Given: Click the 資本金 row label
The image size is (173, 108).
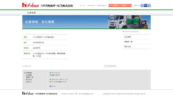Looking at the screenshot, I should [x=26, y=48].
